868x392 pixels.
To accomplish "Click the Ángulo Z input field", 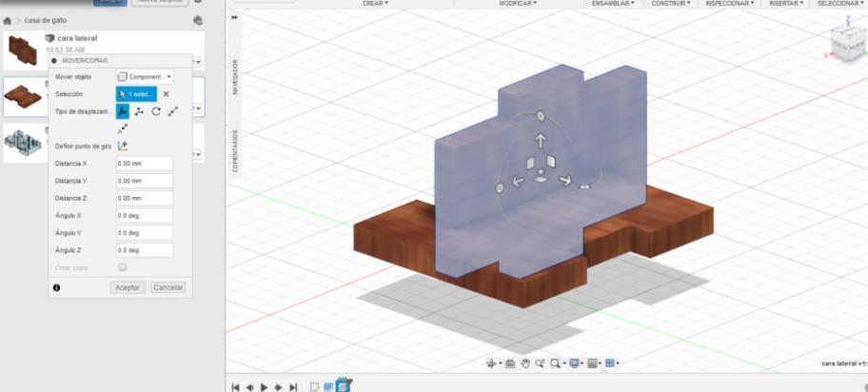I will (145, 250).
